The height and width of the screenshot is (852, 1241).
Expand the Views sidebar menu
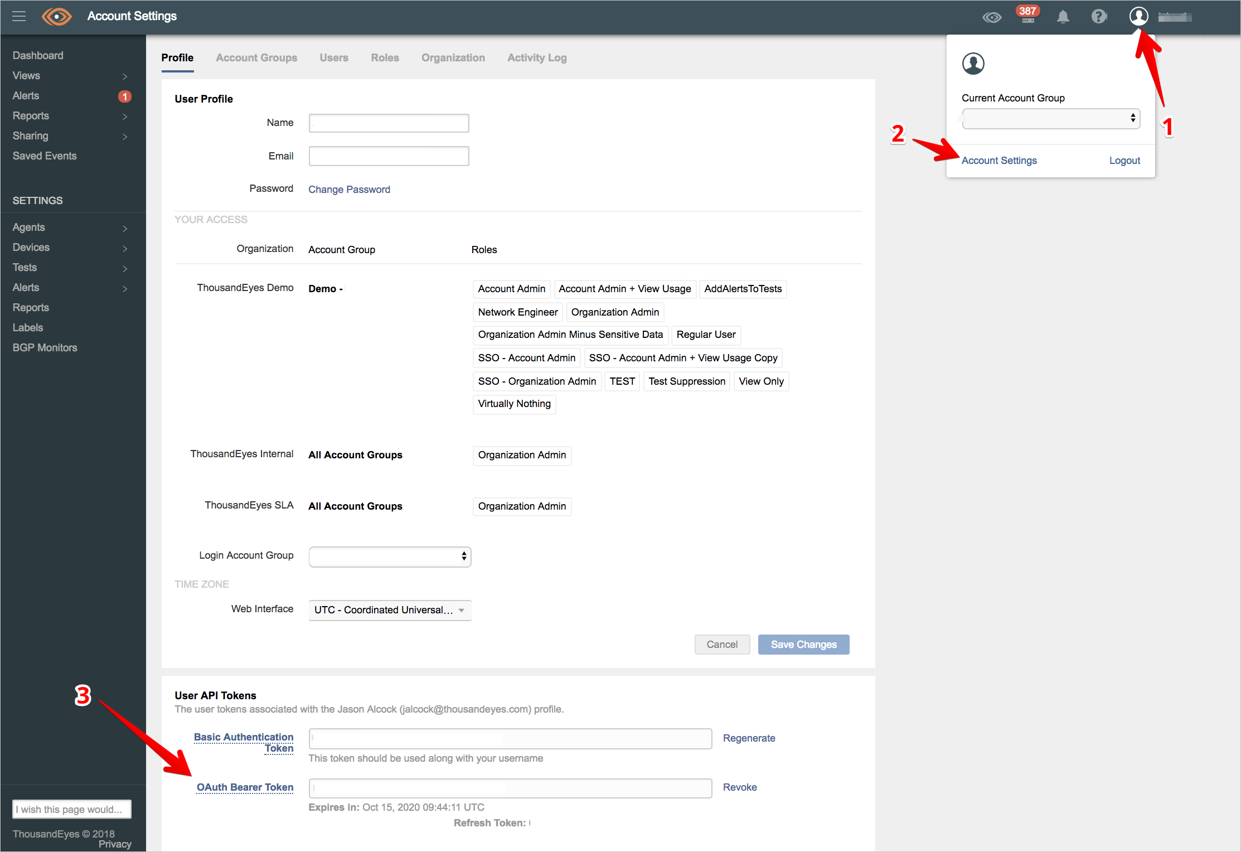[124, 75]
